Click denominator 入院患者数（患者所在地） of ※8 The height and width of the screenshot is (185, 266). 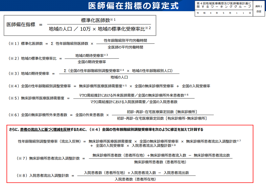click(x=135, y=179)
